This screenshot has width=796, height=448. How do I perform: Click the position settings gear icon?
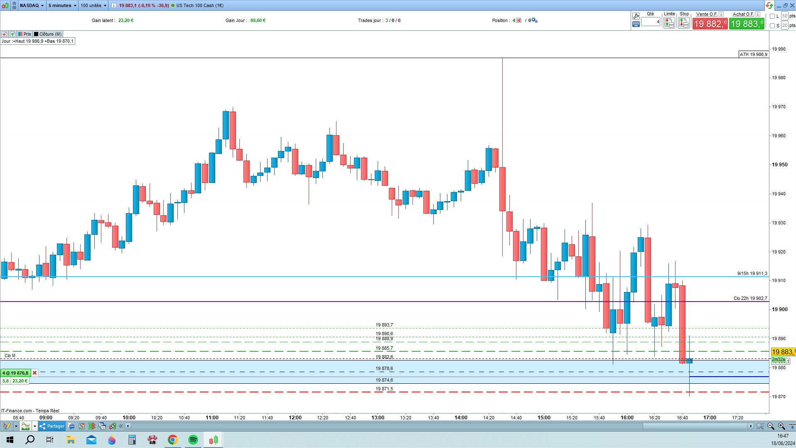(534, 20)
